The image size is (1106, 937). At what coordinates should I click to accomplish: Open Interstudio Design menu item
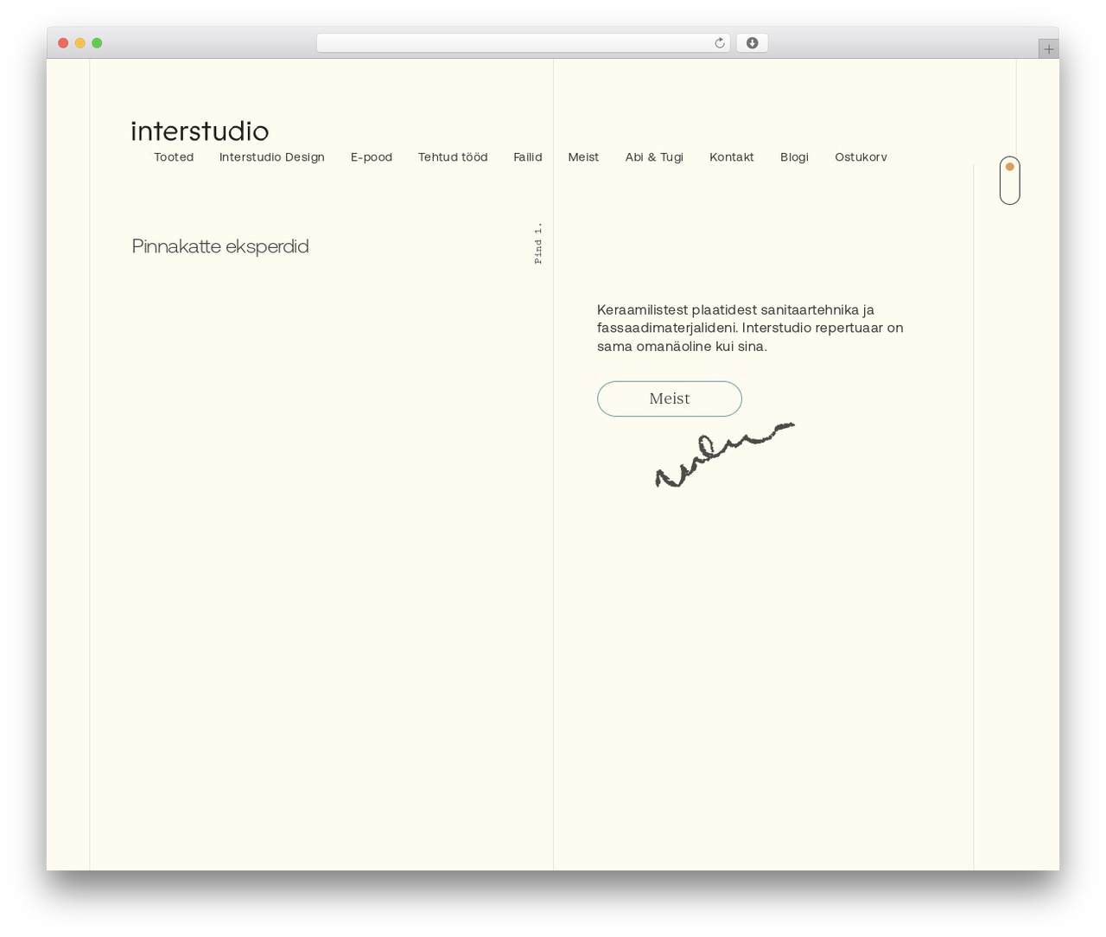(272, 157)
